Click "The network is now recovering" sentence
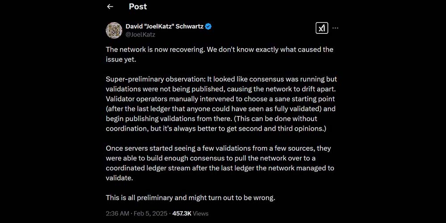Image resolution: width=446 pixels, height=223 pixels. coord(155,50)
